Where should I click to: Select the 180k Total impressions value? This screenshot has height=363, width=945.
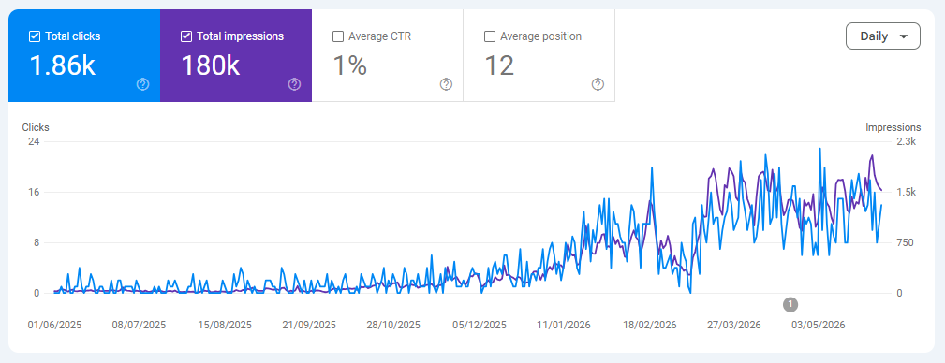211,65
